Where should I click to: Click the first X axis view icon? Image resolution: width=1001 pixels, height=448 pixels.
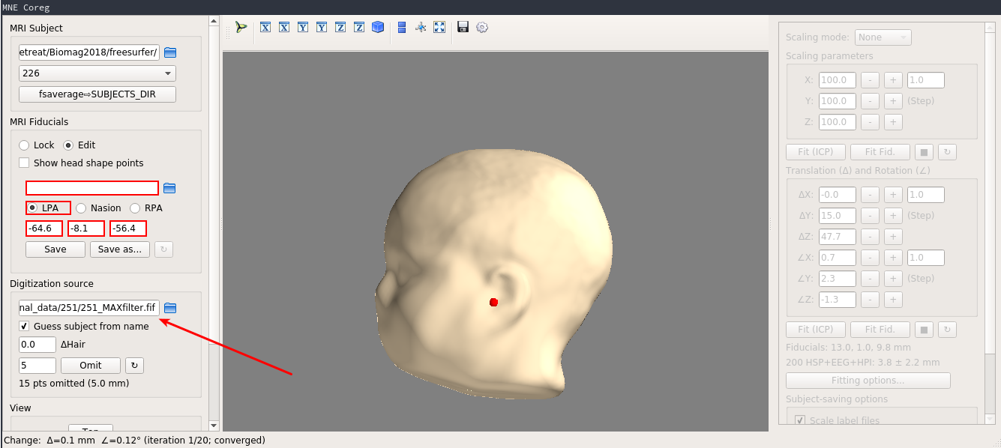[265, 27]
